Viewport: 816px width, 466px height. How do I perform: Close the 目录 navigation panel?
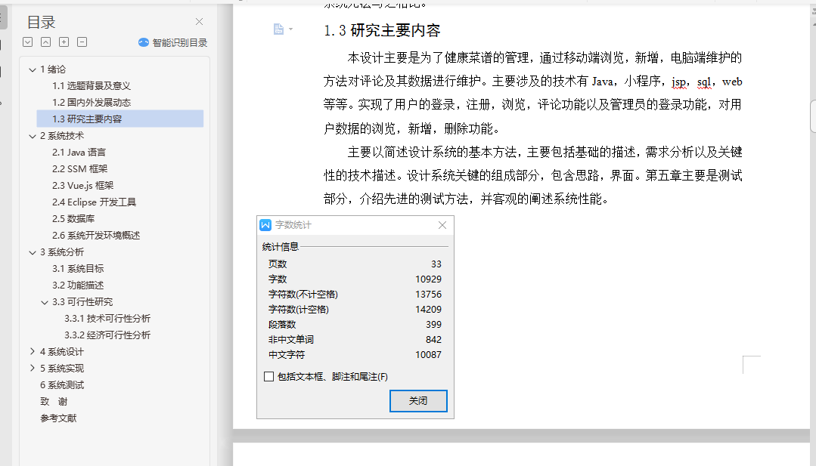[200, 21]
